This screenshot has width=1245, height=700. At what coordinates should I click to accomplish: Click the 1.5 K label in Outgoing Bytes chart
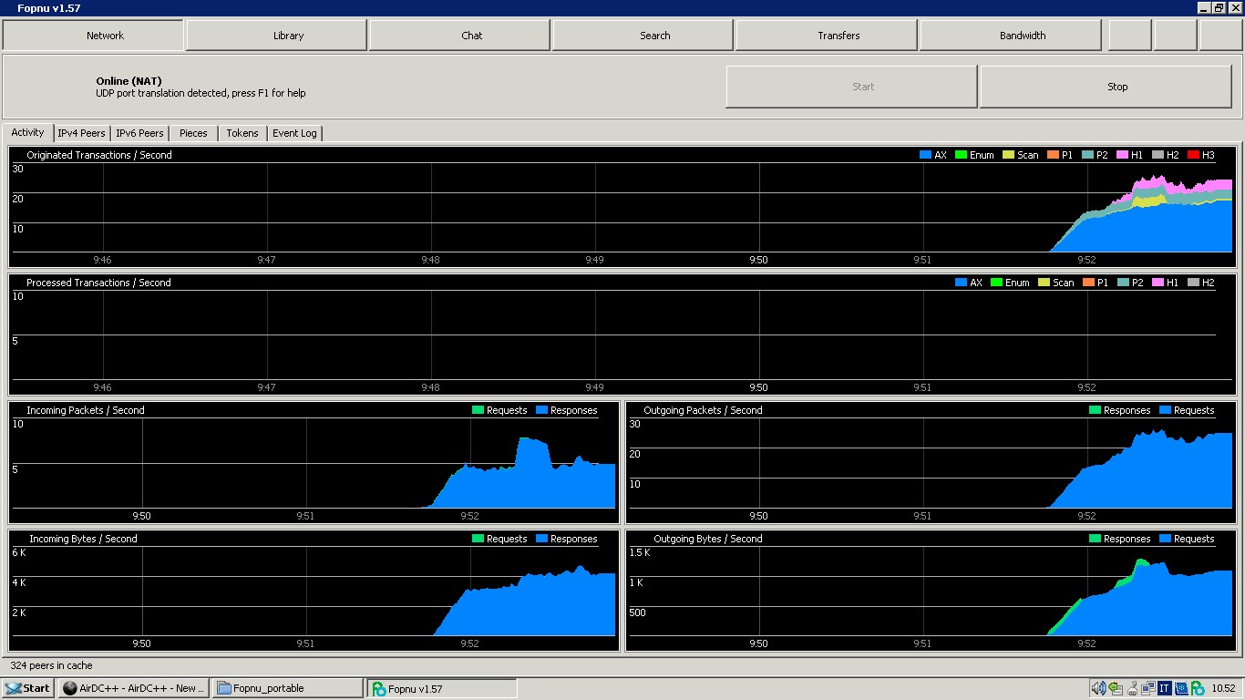coord(640,552)
